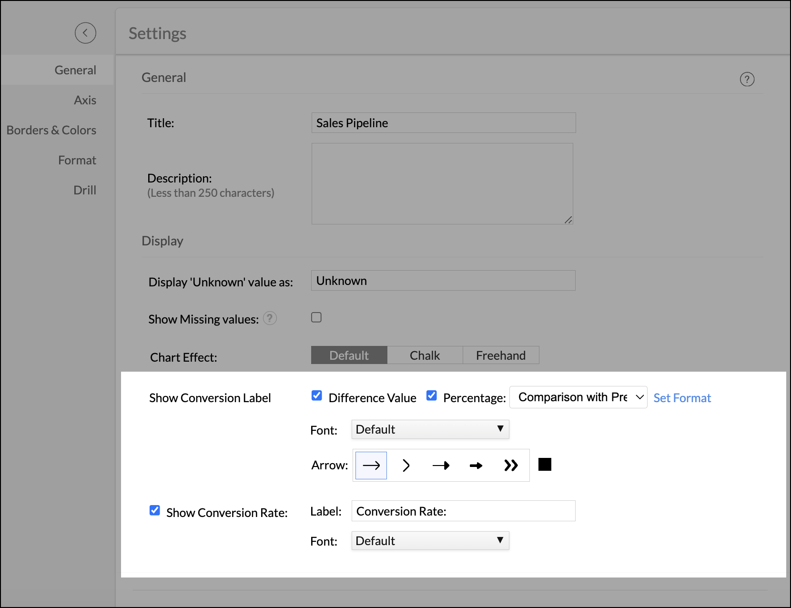This screenshot has height=608, width=791.
Task: Open the Comparison with Previous dropdown
Action: pyautogui.click(x=578, y=397)
